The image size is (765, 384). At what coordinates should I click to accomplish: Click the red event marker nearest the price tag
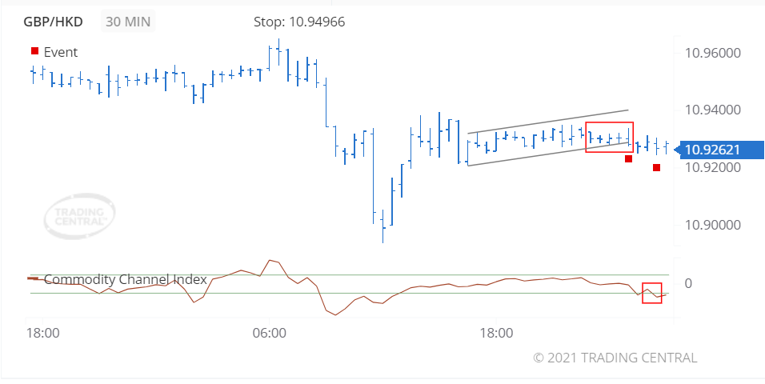click(x=656, y=167)
